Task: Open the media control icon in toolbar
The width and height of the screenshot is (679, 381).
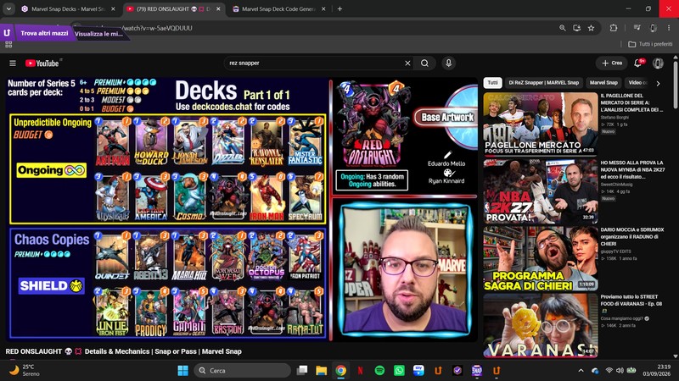Action: click(637, 28)
